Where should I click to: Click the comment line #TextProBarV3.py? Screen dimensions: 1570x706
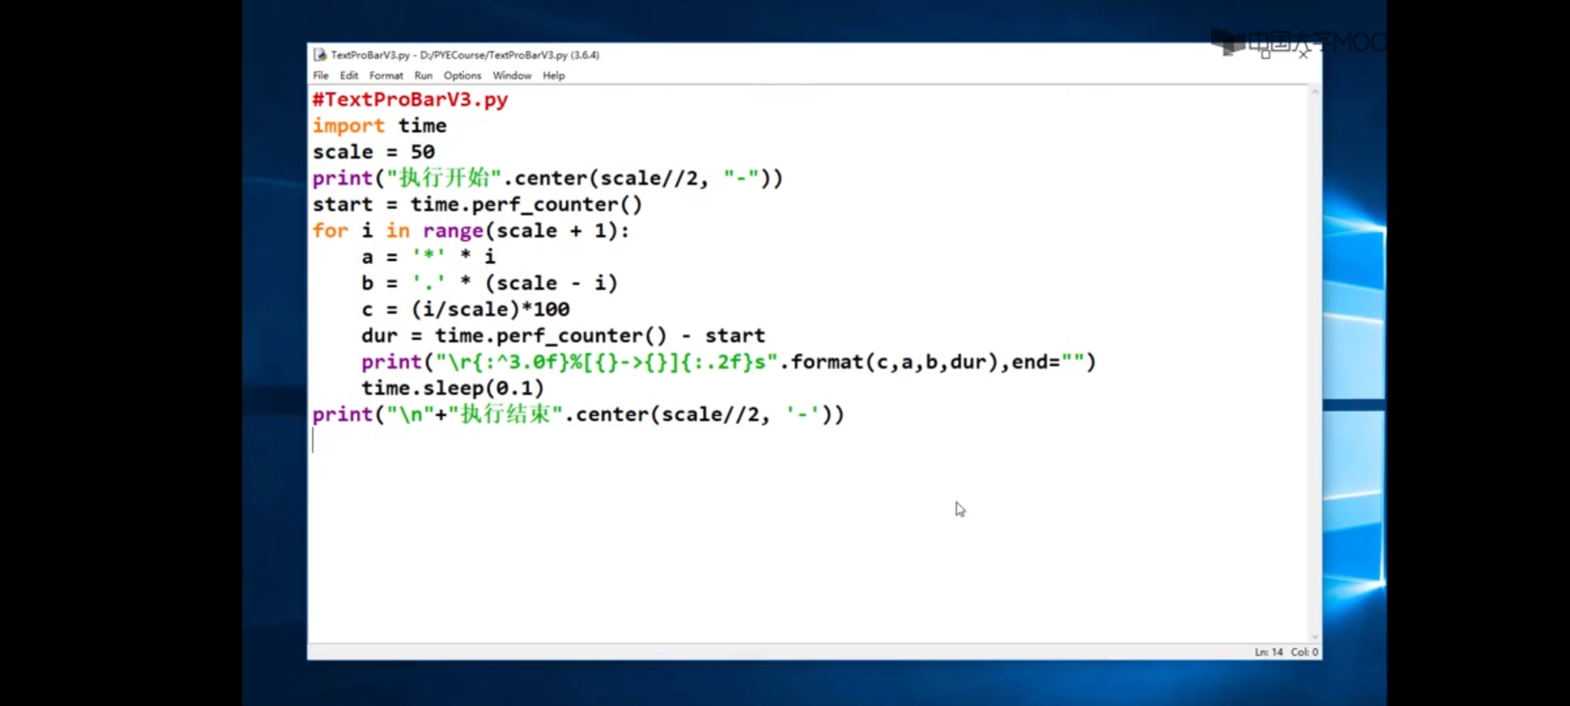tap(410, 100)
